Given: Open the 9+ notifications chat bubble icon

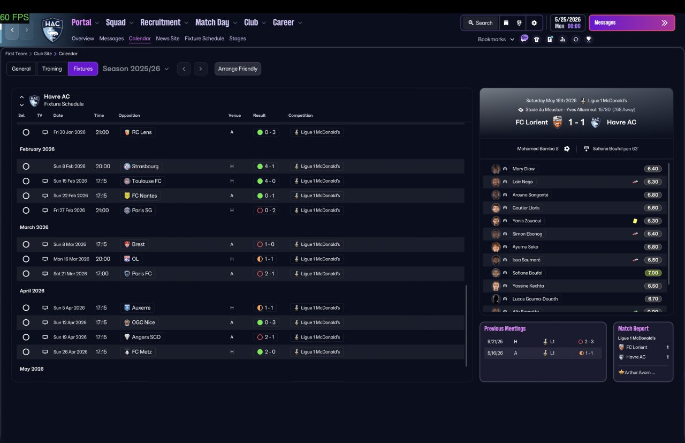Looking at the screenshot, I should coord(524,39).
